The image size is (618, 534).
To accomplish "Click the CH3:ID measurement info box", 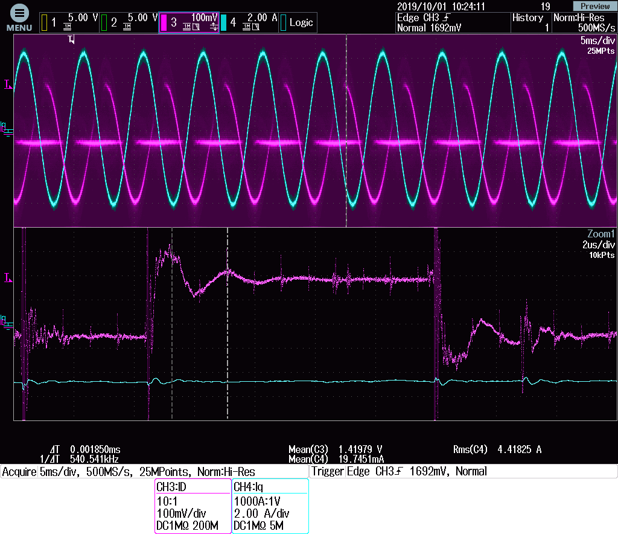I will click(x=192, y=506).
